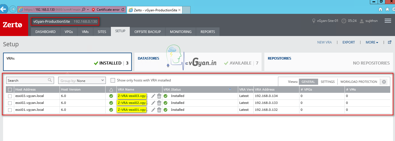Open the hamburger menu in Zerto header
Viewport: 395px width, 141px height.
(x=388, y=21)
